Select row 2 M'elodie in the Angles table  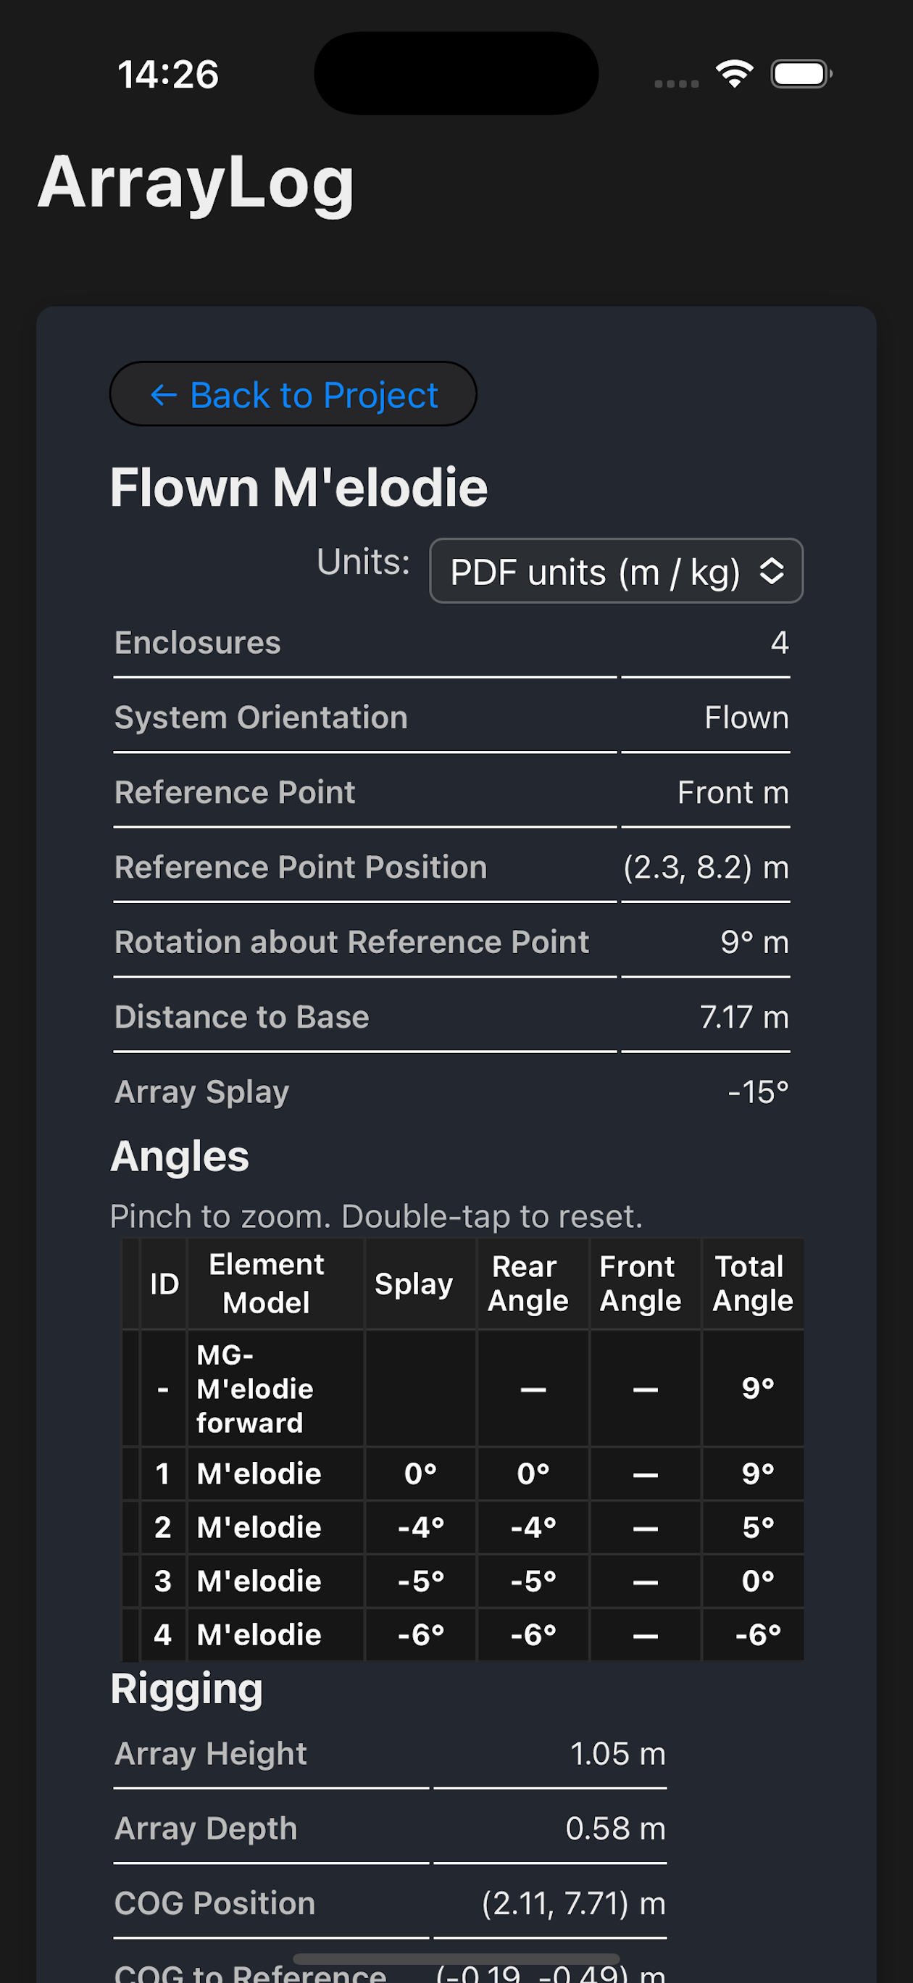(259, 1526)
